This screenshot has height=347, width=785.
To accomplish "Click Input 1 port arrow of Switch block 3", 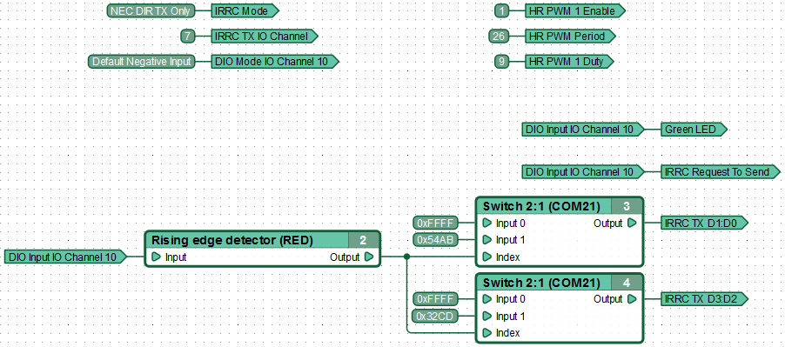I will 486,240.
